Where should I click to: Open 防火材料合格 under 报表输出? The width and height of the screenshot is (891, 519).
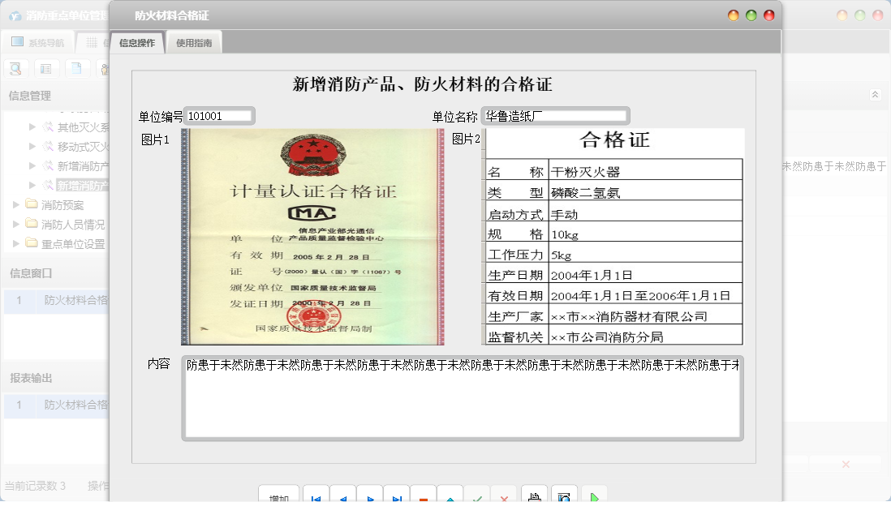(x=75, y=405)
